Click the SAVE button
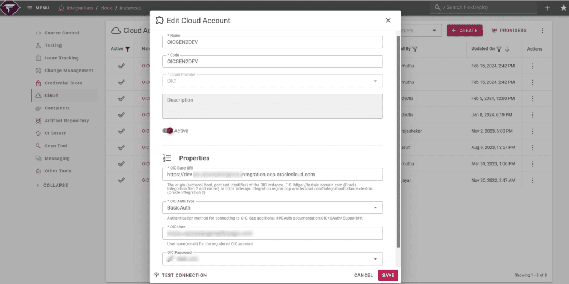Viewport: 569px width, 284px height. (388, 275)
